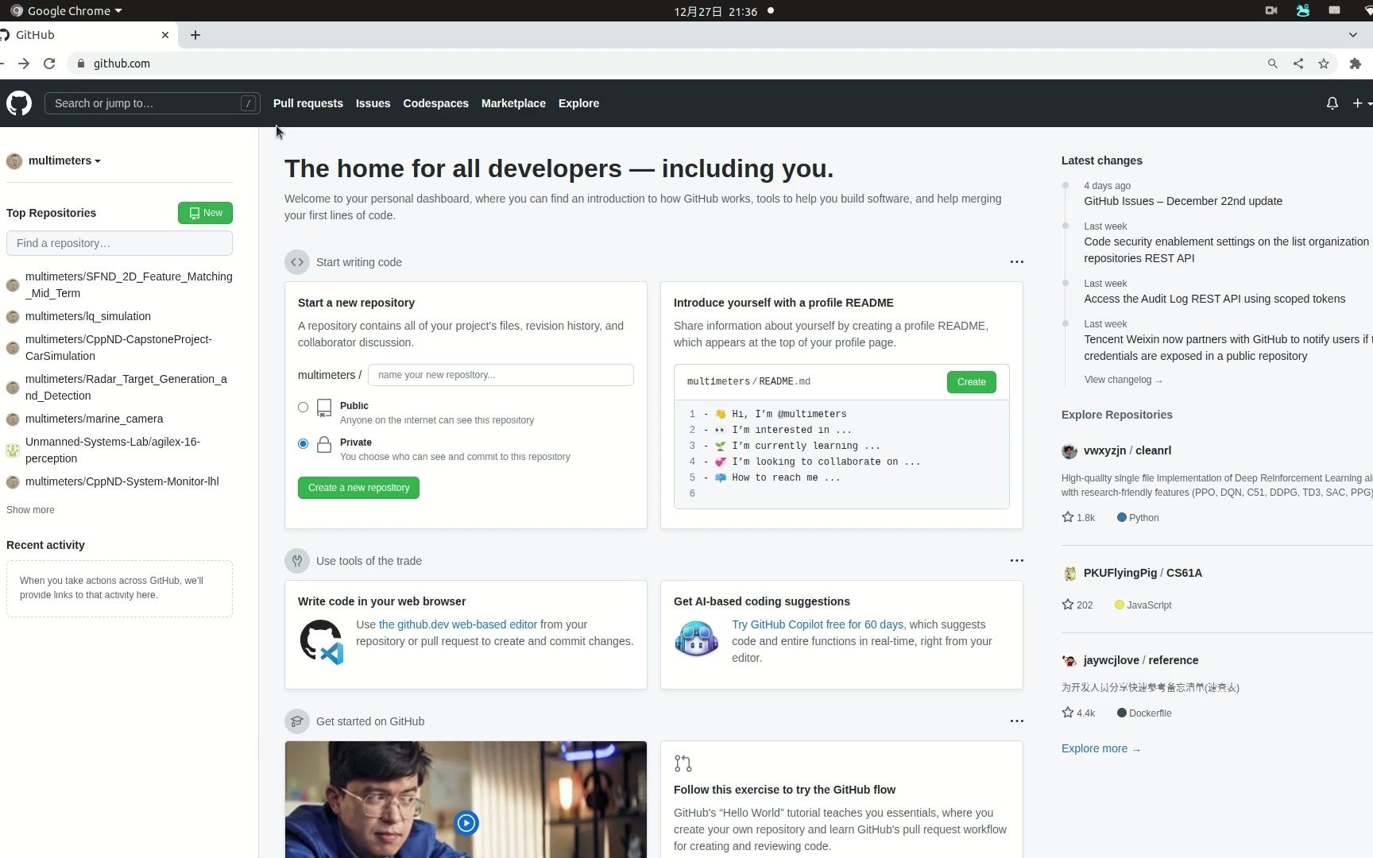
Task: Click Create a new repository button
Action: click(358, 488)
